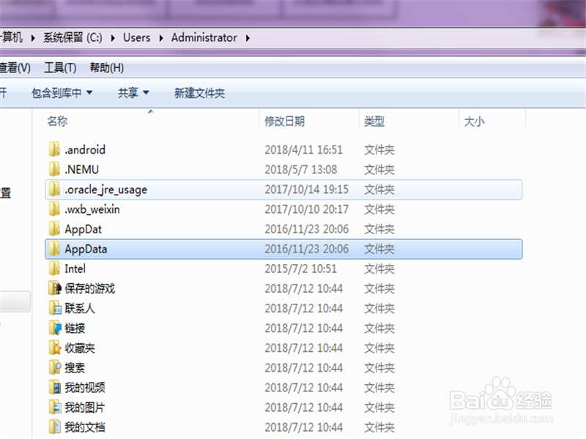This screenshot has width=586, height=439.
Task: Click the 联系人 contacts folder icon
Action: click(x=54, y=307)
